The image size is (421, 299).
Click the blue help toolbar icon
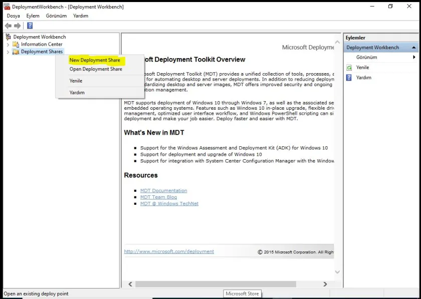[30, 26]
